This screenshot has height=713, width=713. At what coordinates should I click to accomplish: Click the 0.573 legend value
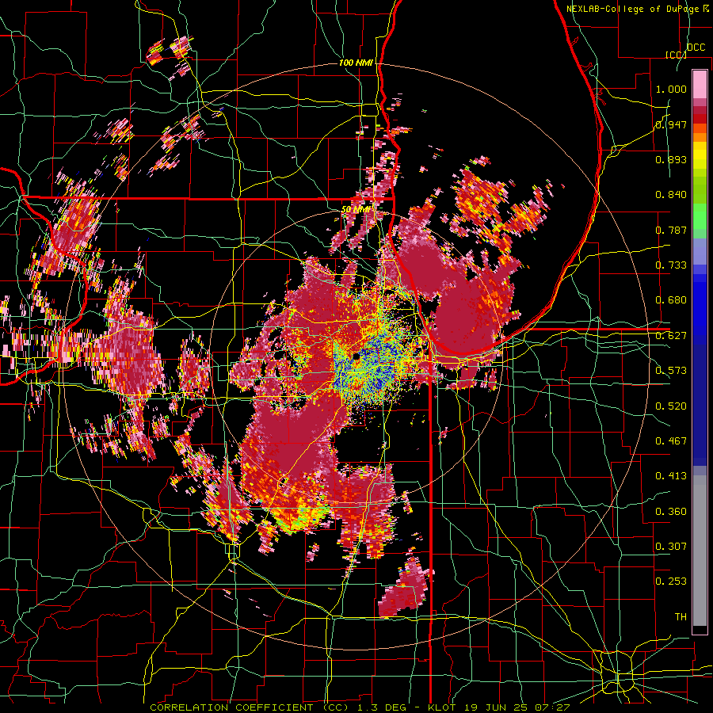(671, 371)
